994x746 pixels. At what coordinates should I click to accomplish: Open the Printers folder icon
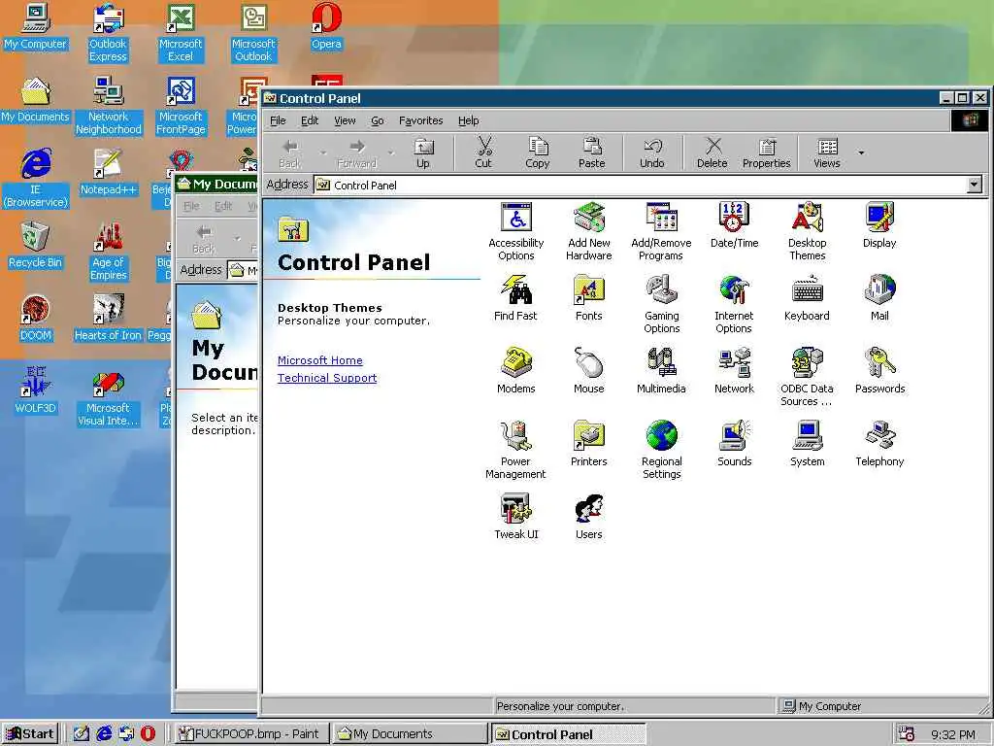(x=589, y=443)
